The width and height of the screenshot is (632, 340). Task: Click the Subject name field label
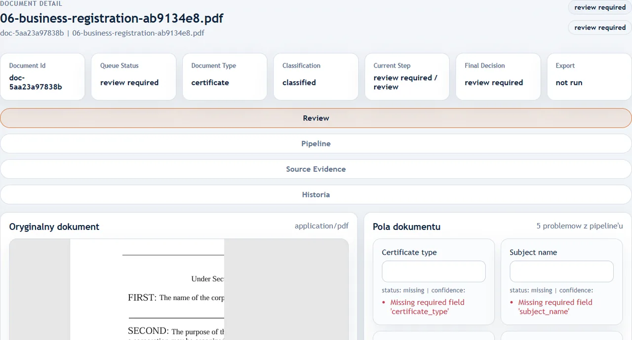(533, 252)
